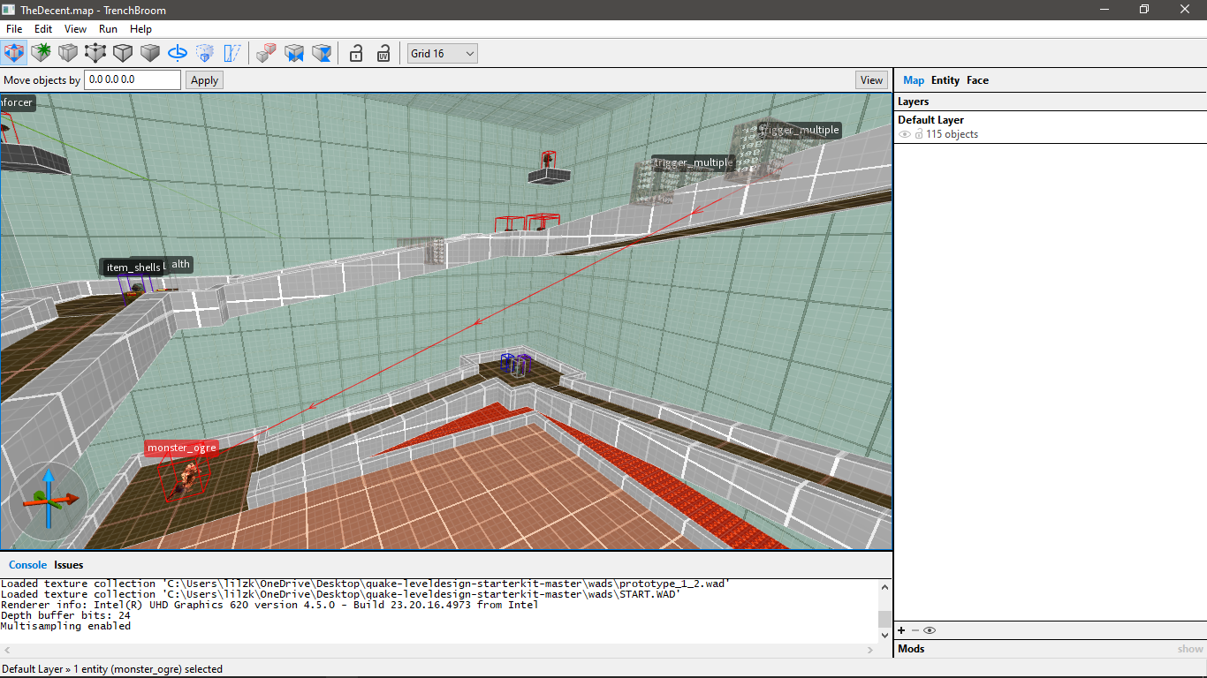Screen dimensions: 1207x678
Task: Select the monster_ogre entity label
Action: coord(181,448)
